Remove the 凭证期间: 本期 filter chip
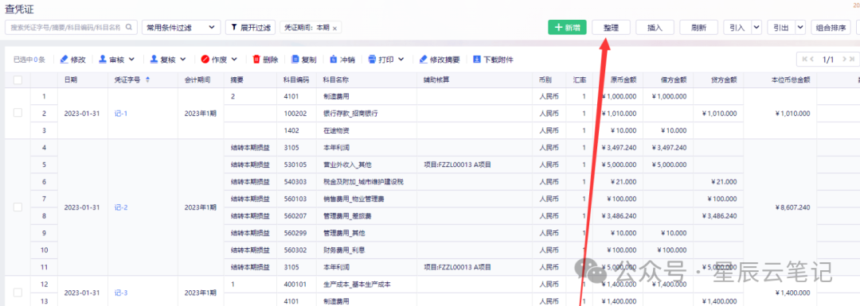The height and width of the screenshot is (306, 860). tap(334, 28)
